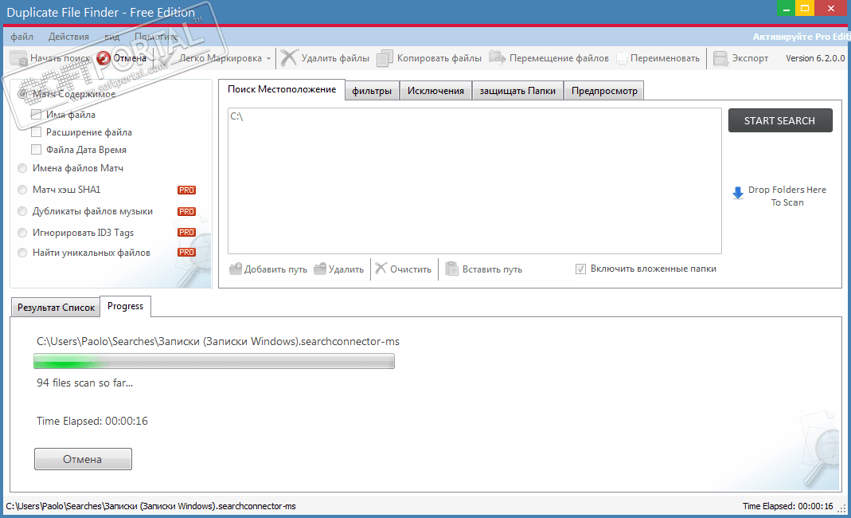
Task: Select the Progress tab
Action: pos(125,306)
